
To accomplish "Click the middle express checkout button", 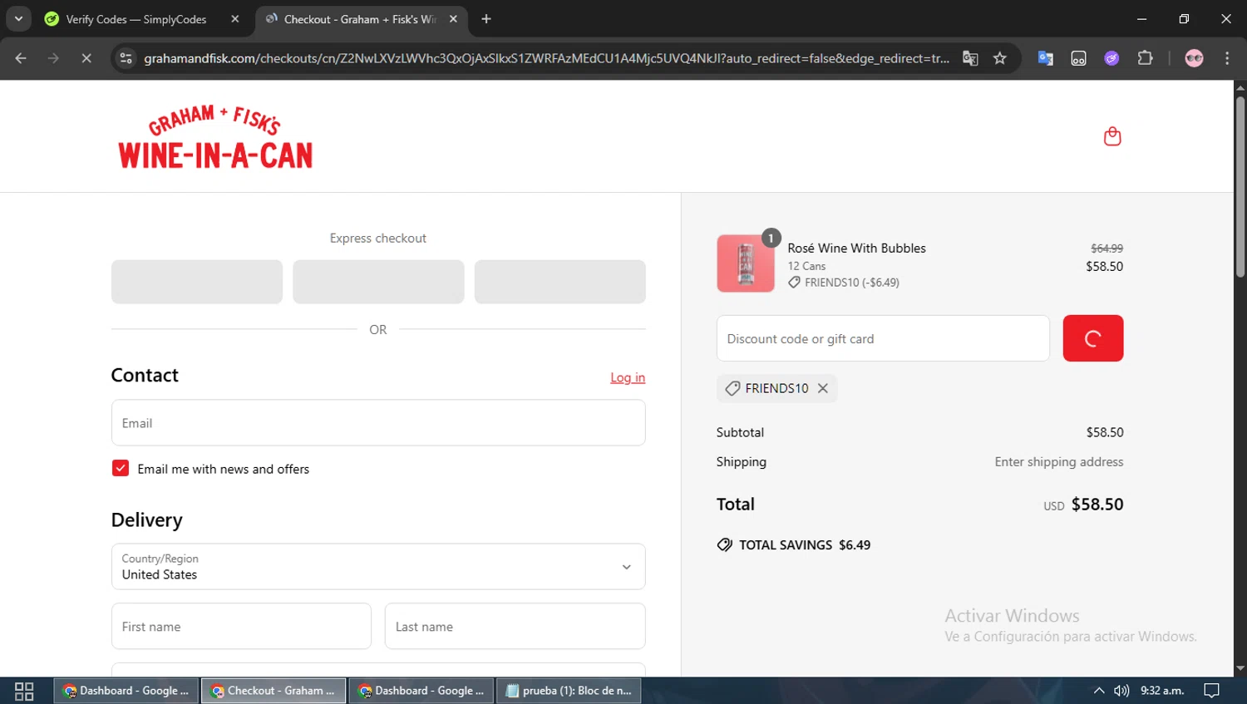I will [x=378, y=282].
